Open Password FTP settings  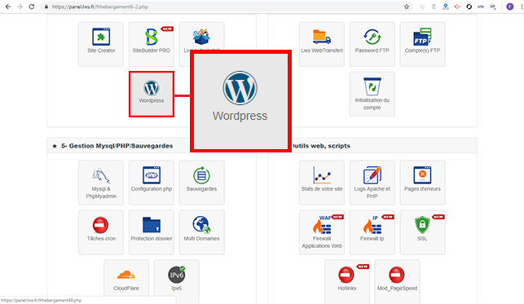(372, 44)
